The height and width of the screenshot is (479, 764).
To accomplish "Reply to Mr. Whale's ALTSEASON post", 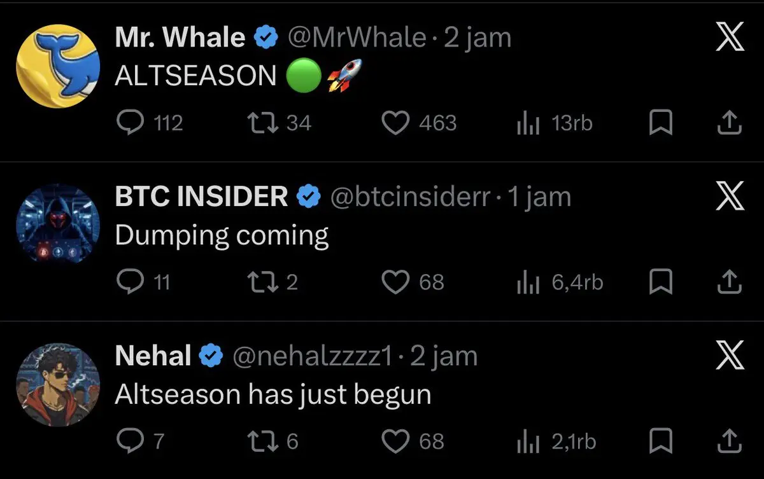I will (131, 123).
